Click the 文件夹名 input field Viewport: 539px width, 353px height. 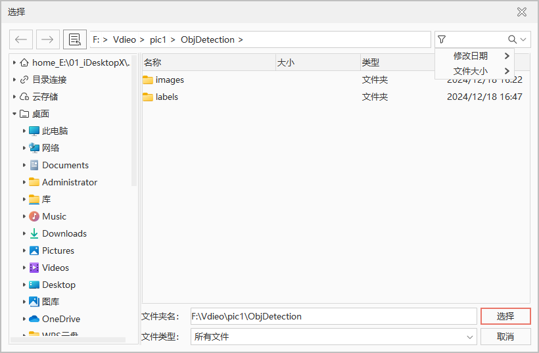click(x=333, y=316)
